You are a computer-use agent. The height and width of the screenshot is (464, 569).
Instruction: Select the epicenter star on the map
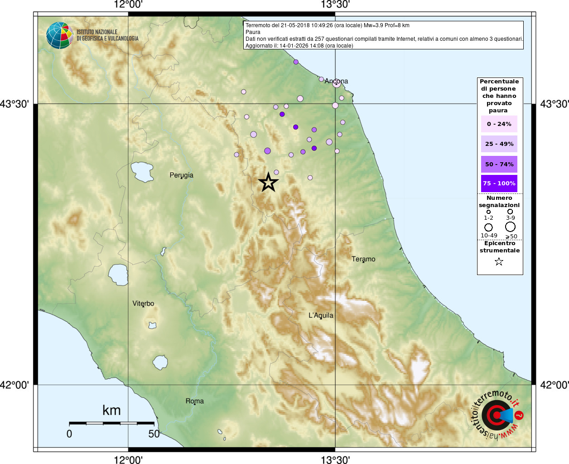tap(268, 182)
